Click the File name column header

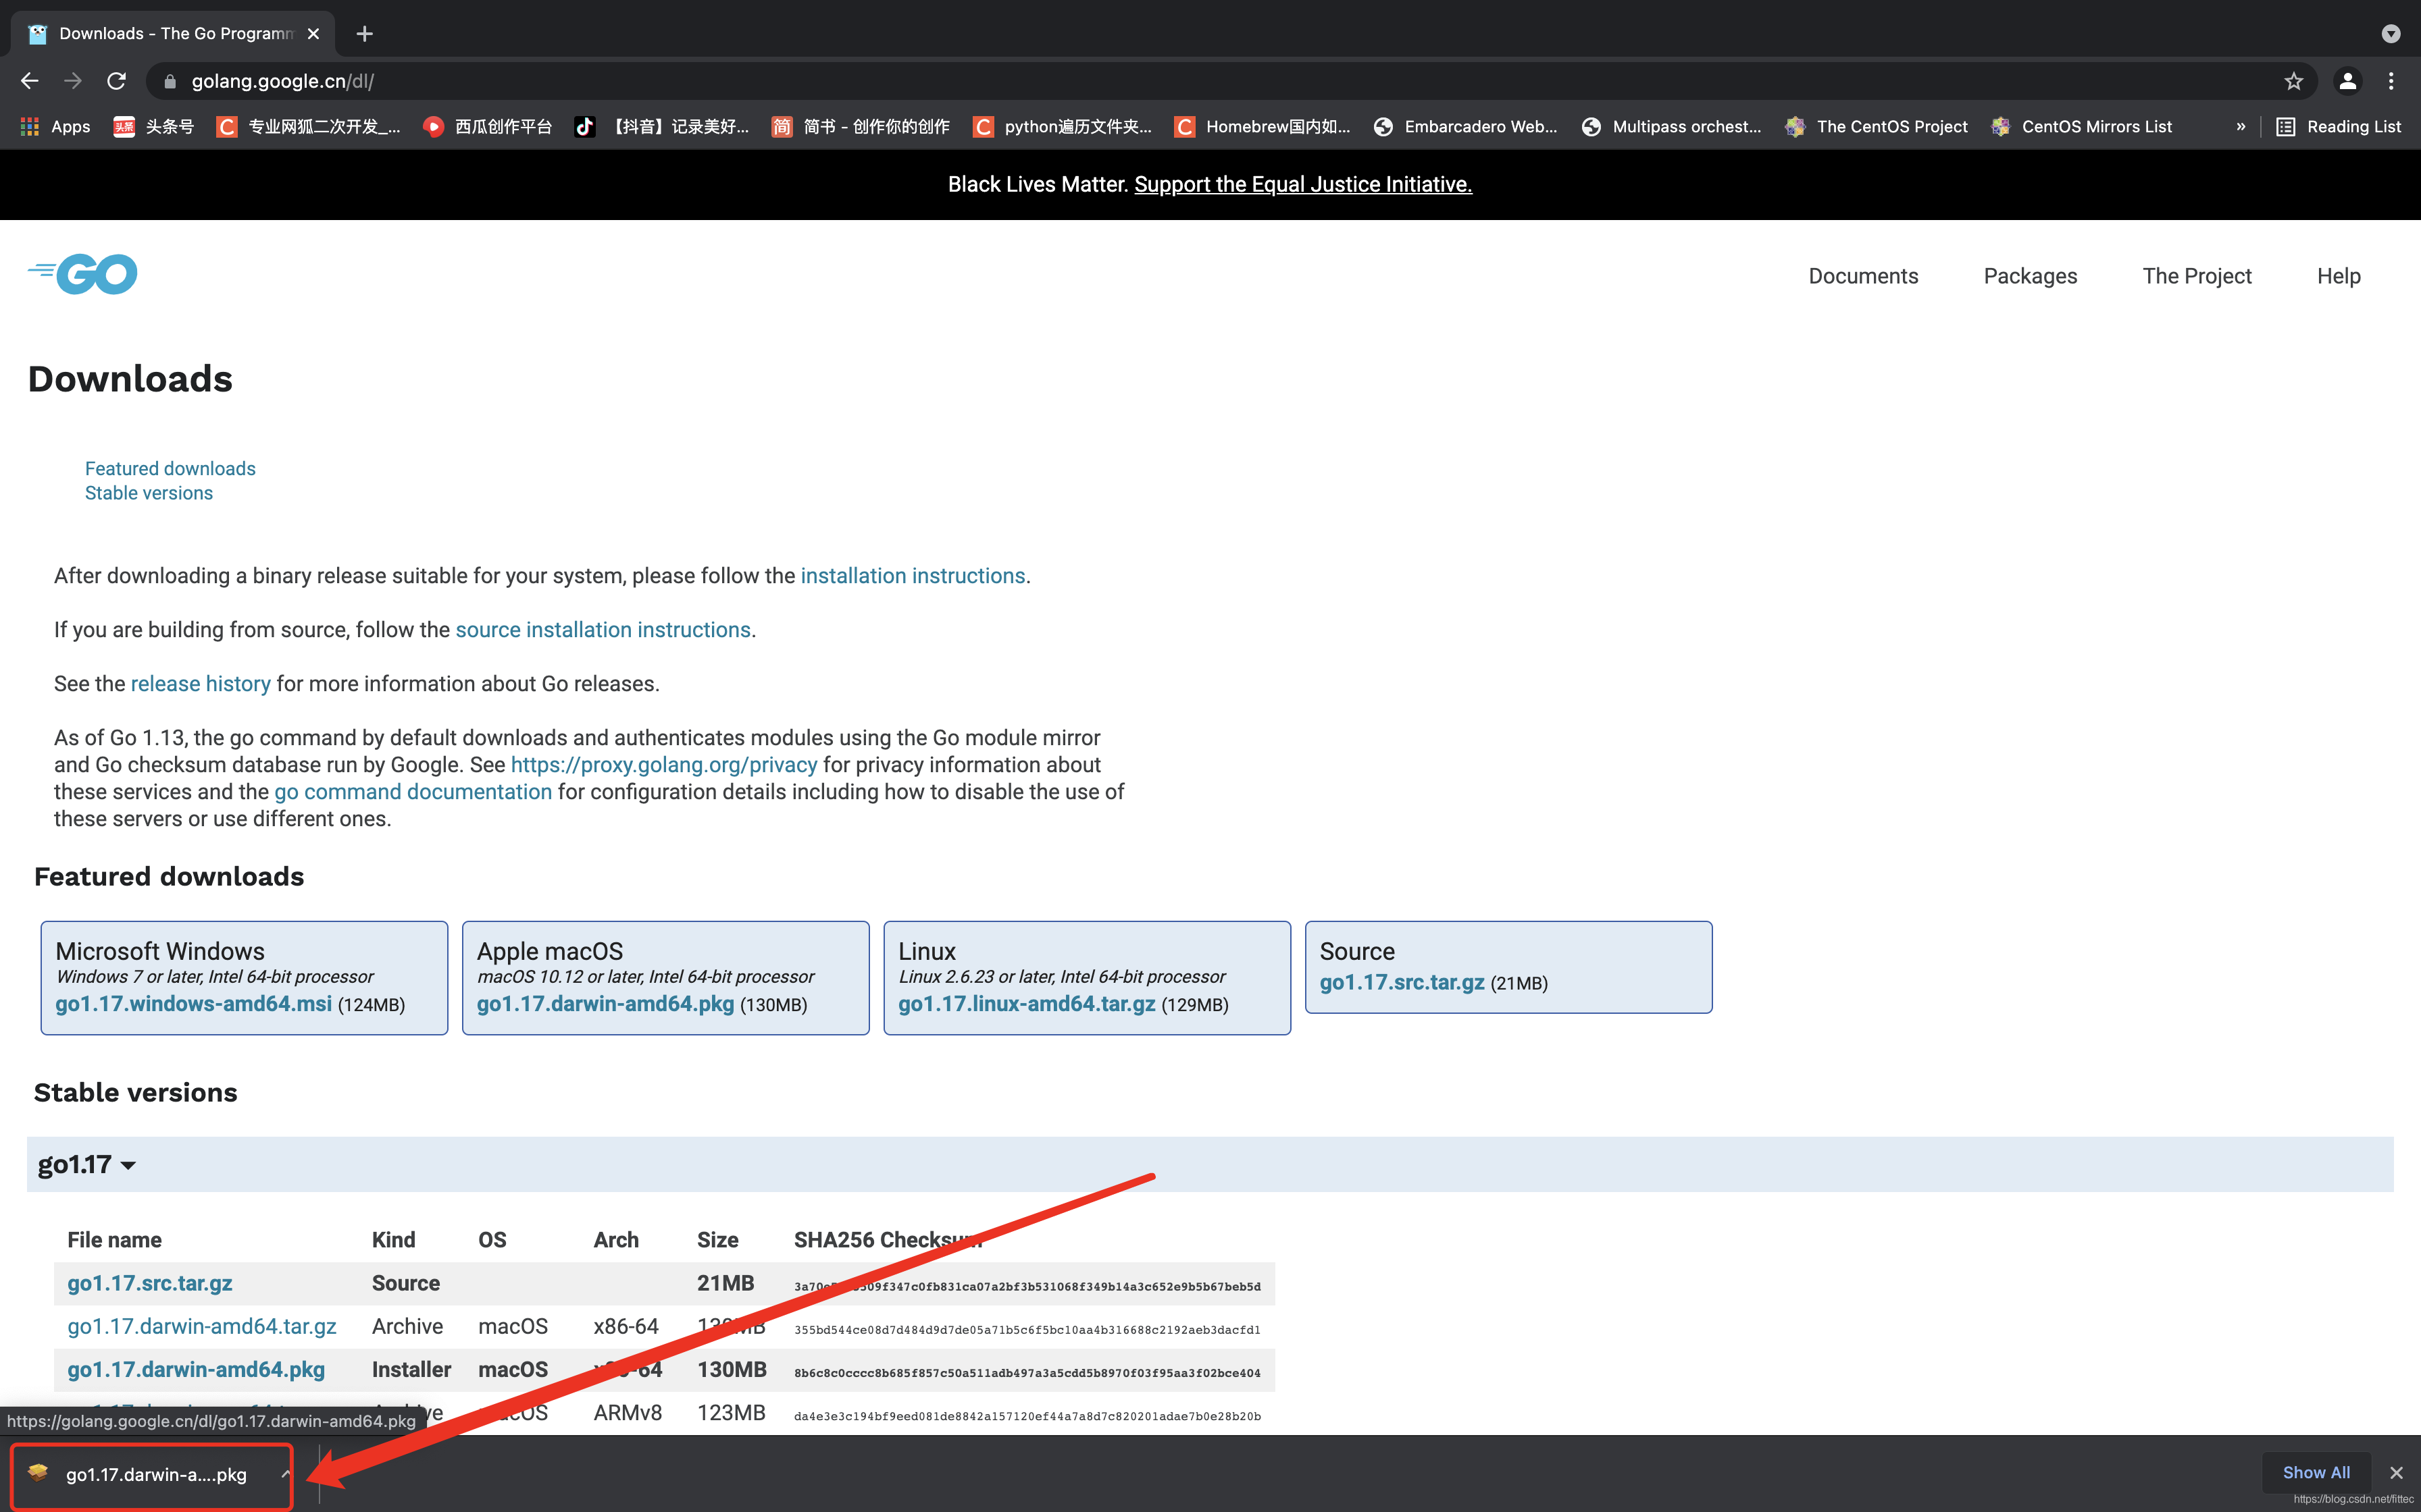114,1240
